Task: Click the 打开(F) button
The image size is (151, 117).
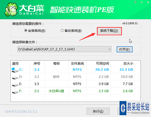Action: pos(124,49)
